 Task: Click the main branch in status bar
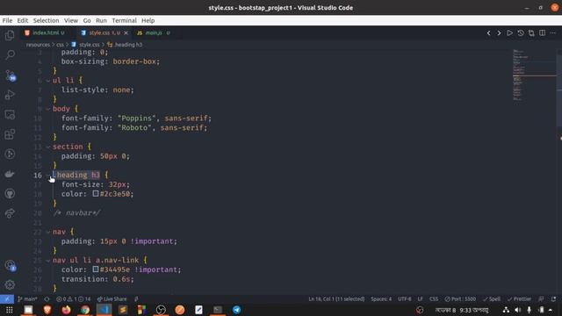tap(27, 298)
